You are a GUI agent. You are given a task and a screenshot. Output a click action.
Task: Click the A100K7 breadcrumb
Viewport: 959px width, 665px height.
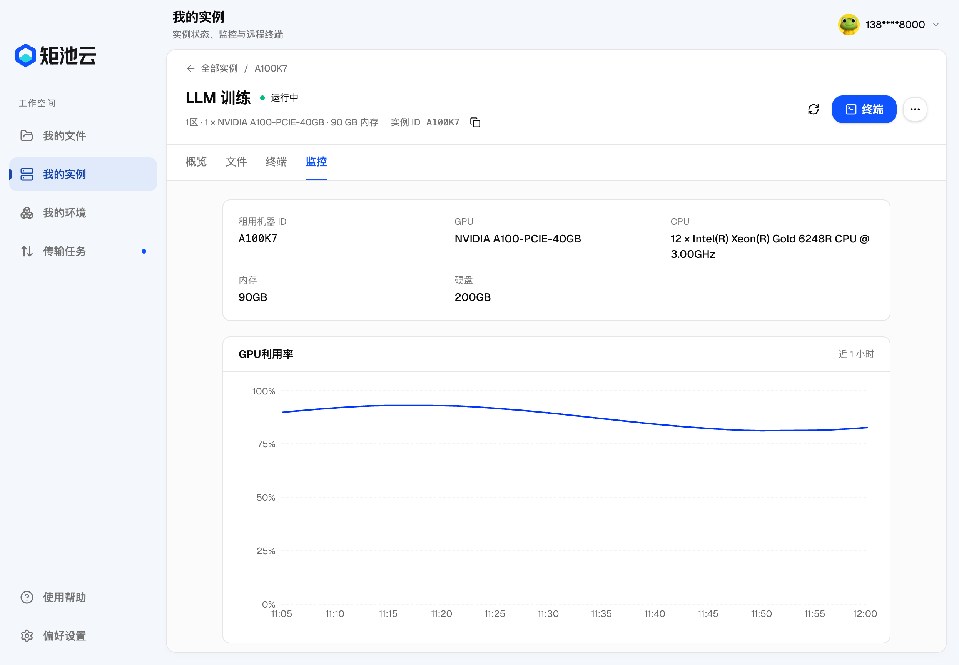[x=271, y=69]
